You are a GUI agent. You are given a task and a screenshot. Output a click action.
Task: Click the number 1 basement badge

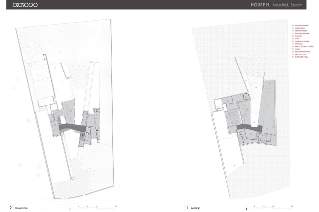[x=187, y=208]
